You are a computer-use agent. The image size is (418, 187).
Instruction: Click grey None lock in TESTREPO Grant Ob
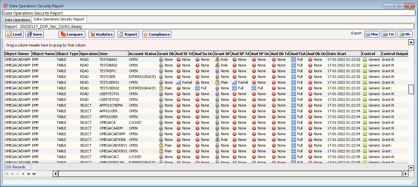tap(161, 71)
